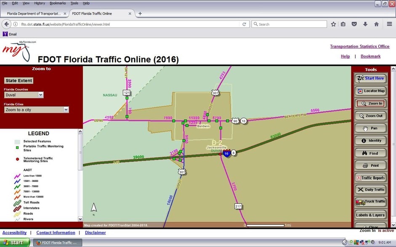Click in the URL address bar
This screenshot has width=396, height=247.
(x=129, y=24)
